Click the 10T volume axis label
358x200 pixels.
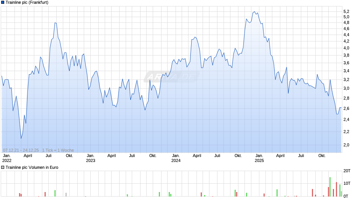[x=347, y=183]
